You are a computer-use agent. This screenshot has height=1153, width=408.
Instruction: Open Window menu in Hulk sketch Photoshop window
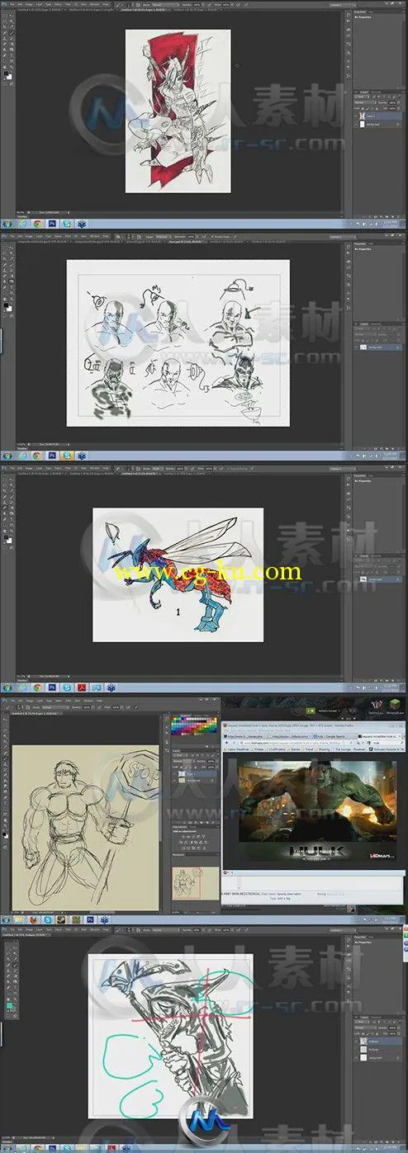(90, 700)
